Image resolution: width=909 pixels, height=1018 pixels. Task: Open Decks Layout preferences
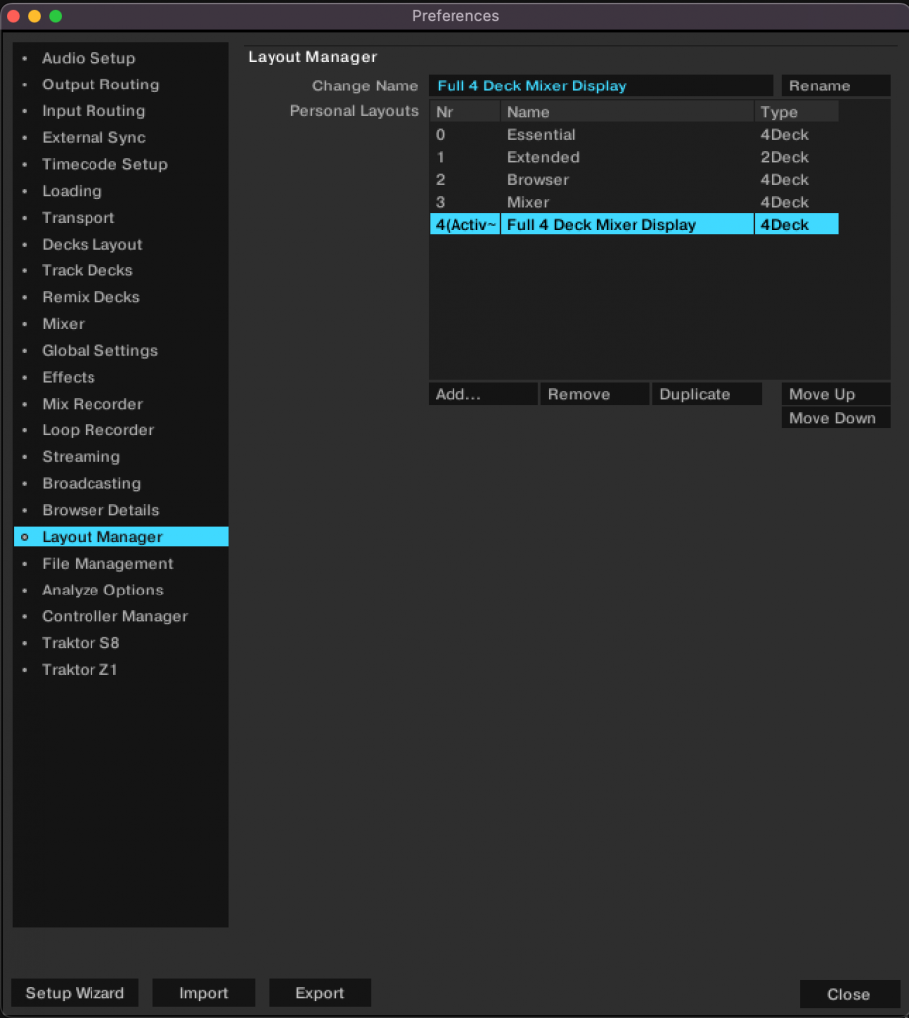[x=120, y=245]
